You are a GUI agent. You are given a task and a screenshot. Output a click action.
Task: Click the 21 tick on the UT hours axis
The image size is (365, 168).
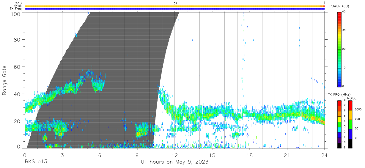point(287,156)
